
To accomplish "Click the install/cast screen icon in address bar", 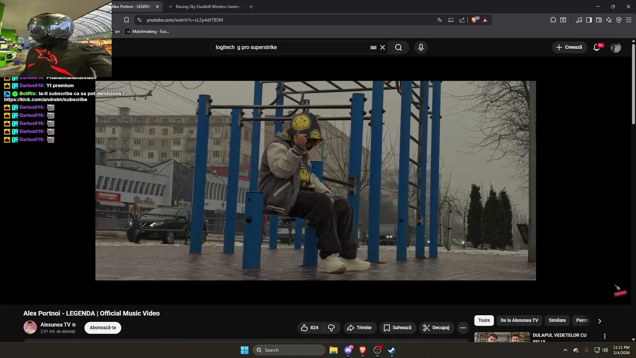I will pyautogui.click(x=451, y=20).
